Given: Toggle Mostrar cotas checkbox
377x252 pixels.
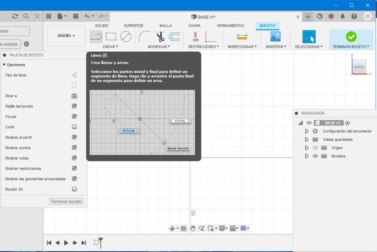Looking at the screenshot, I should (74, 158).
